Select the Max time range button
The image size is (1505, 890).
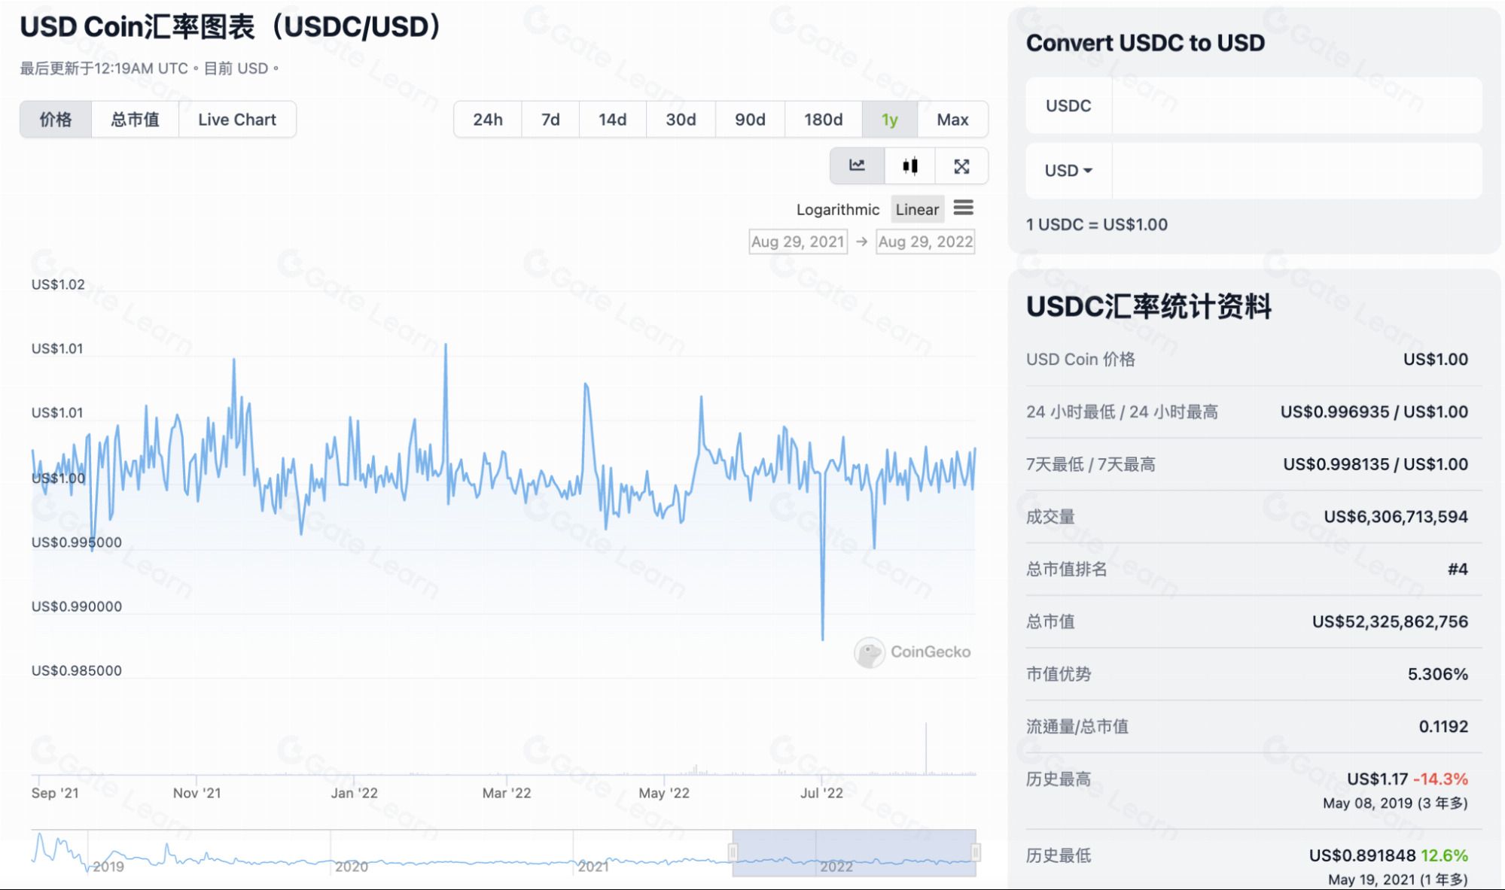[952, 120]
